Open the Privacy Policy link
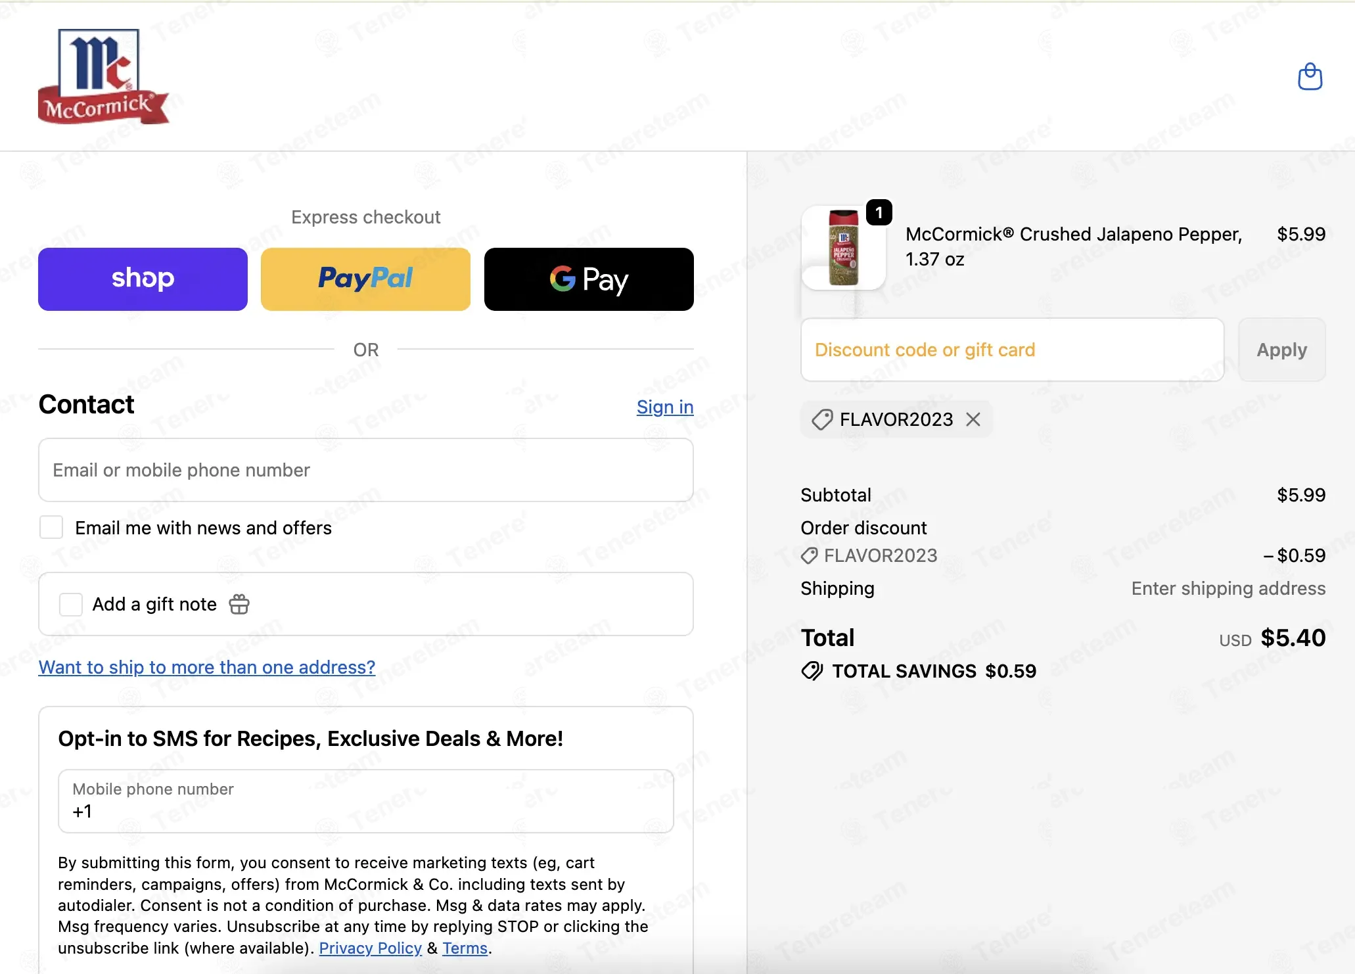 pyautogui.click(x=370, y=948)
